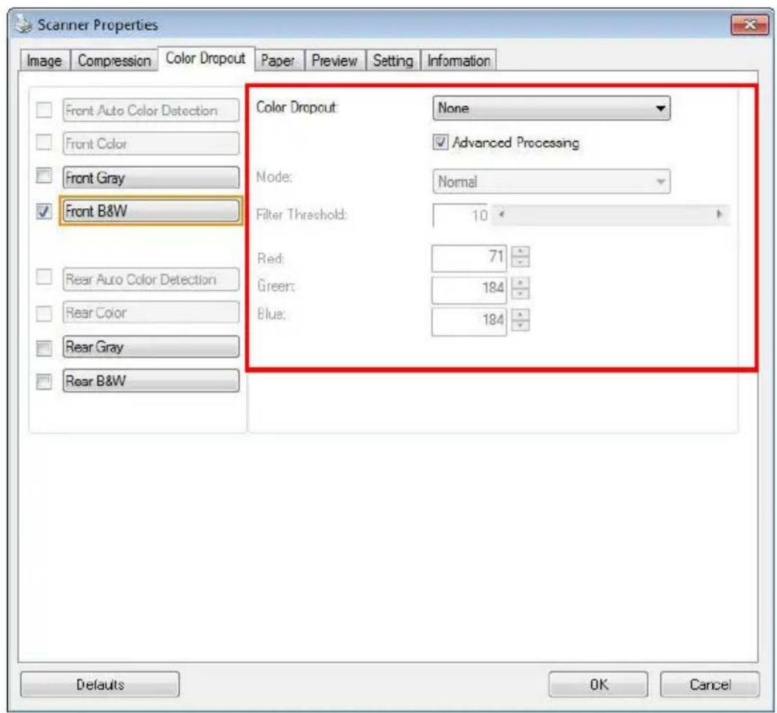Decrease the Blue value with down arrow
This screenshot has width=777, height=713.
coord(520,326)
